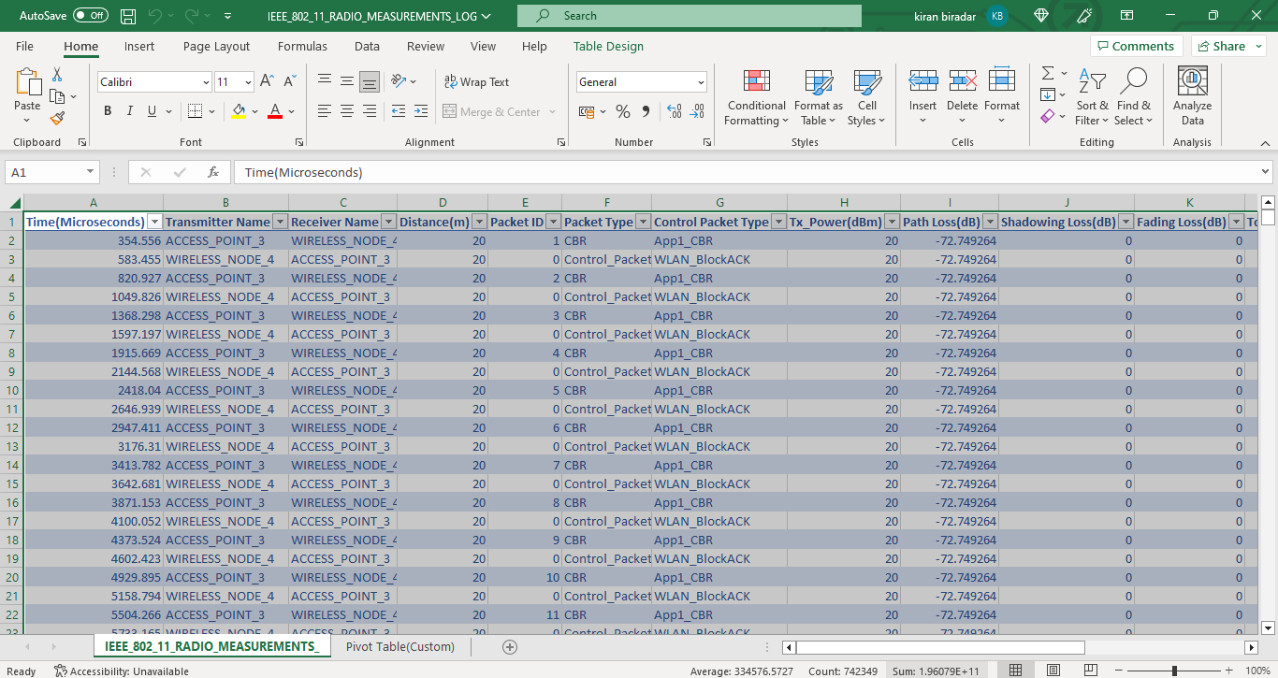Toggle Wrap Text for selected cells
1278x678 pixels.
click(x=476, y=82)
